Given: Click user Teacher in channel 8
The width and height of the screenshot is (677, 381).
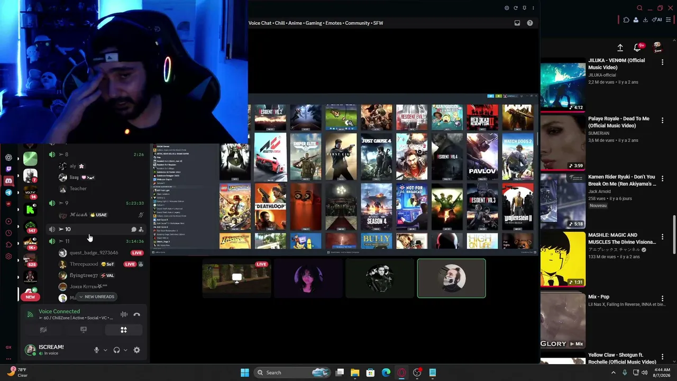Looking at the screenshot, I should (x=78, y=189).
